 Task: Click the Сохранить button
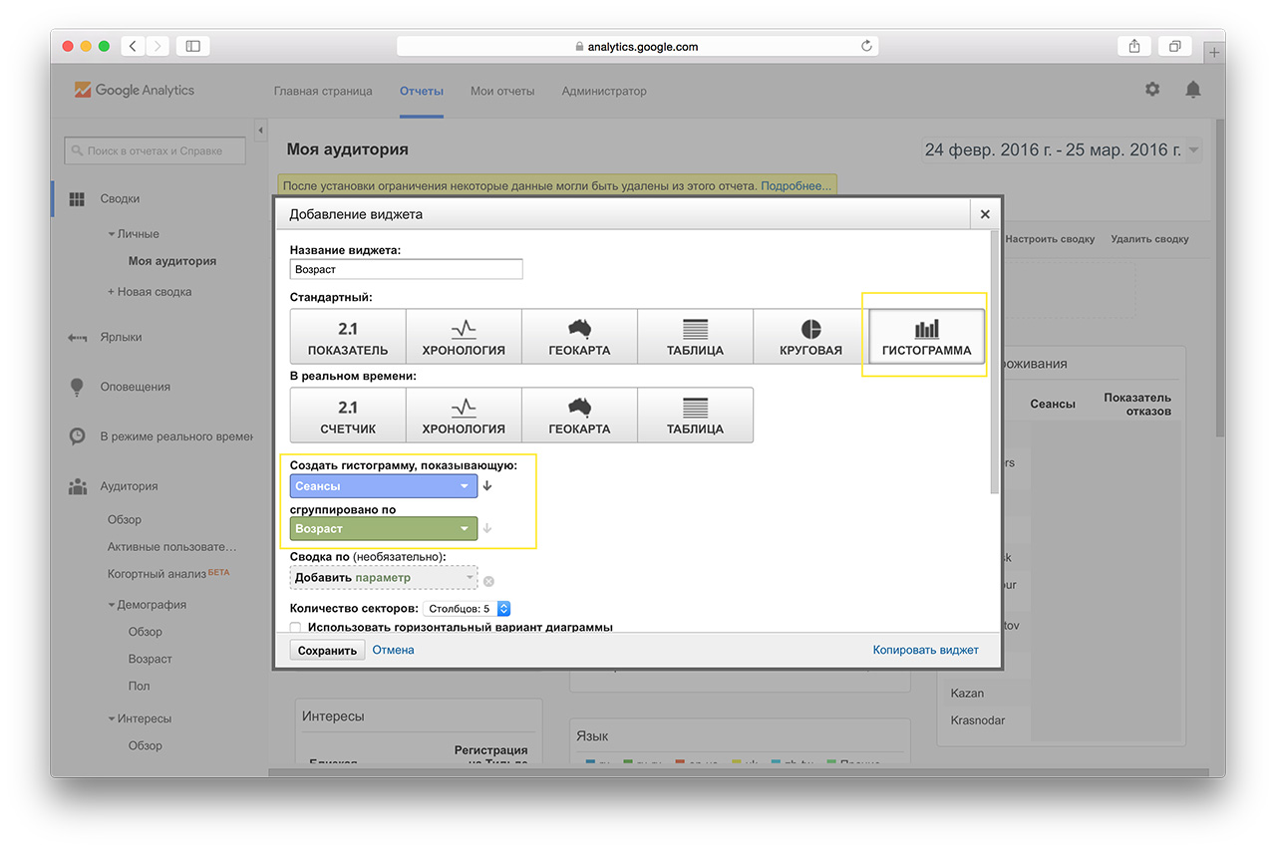(x=327, y=651)
